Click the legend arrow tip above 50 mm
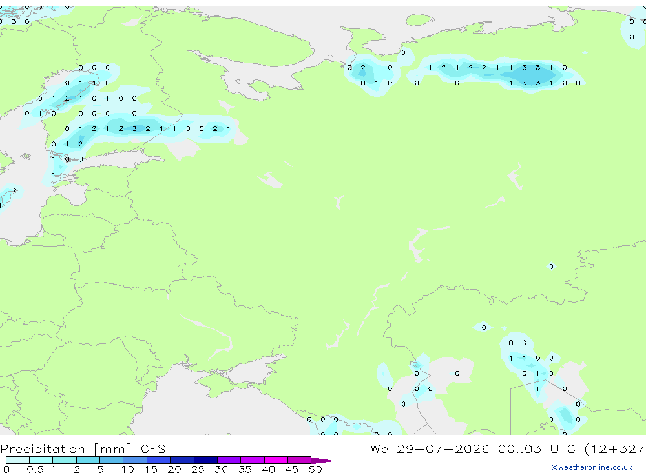646x473 pixels. (323, 460)
